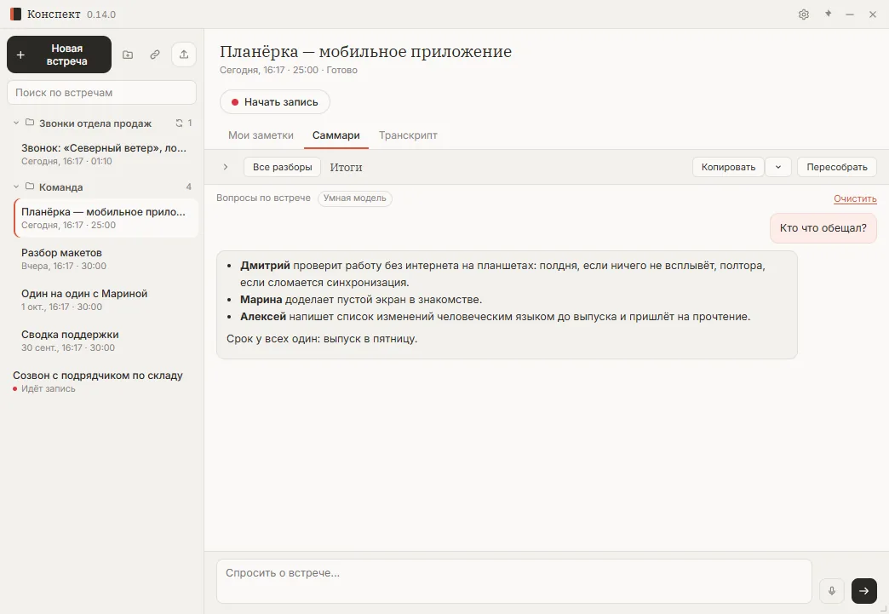Click the Конспект app logo
Screen dimensions: 889x614
(x=15, y=14)
